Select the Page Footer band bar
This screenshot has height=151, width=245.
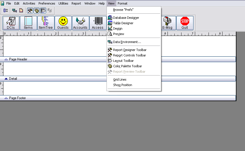pyautogui.click(x=118, y=98)
